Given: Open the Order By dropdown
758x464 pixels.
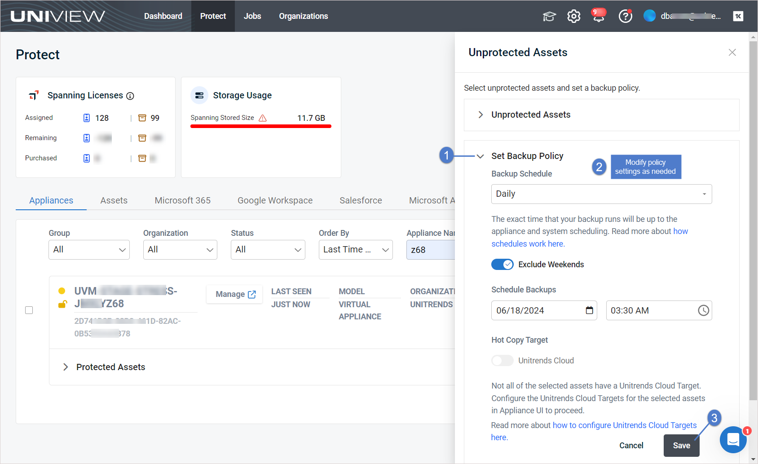Looking at the screenshot, I should (356, 250).
